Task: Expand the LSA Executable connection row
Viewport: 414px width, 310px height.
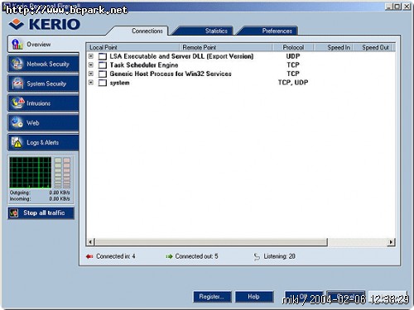Action: (x=91, y=56)
